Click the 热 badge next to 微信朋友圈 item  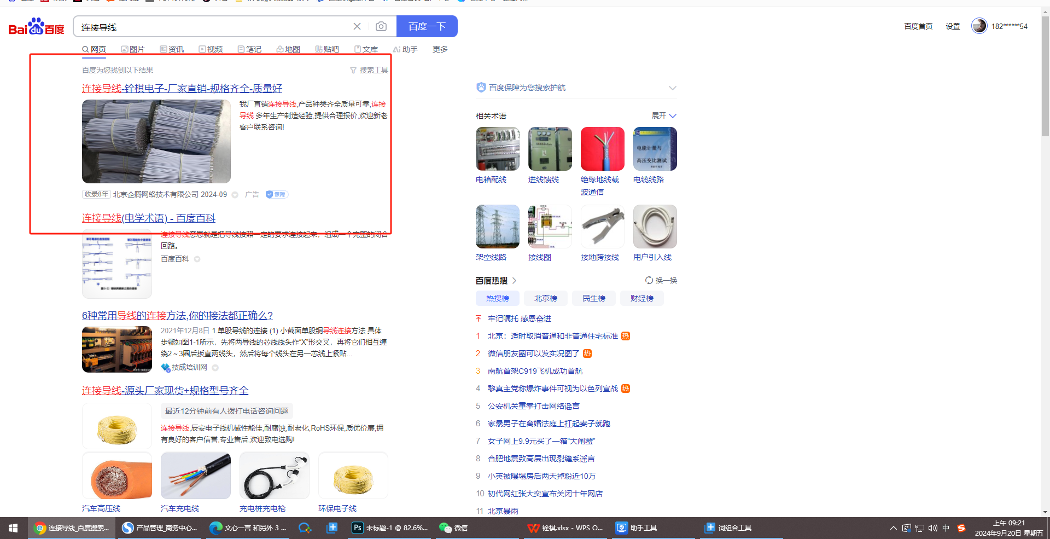click(x=587, y=353)
